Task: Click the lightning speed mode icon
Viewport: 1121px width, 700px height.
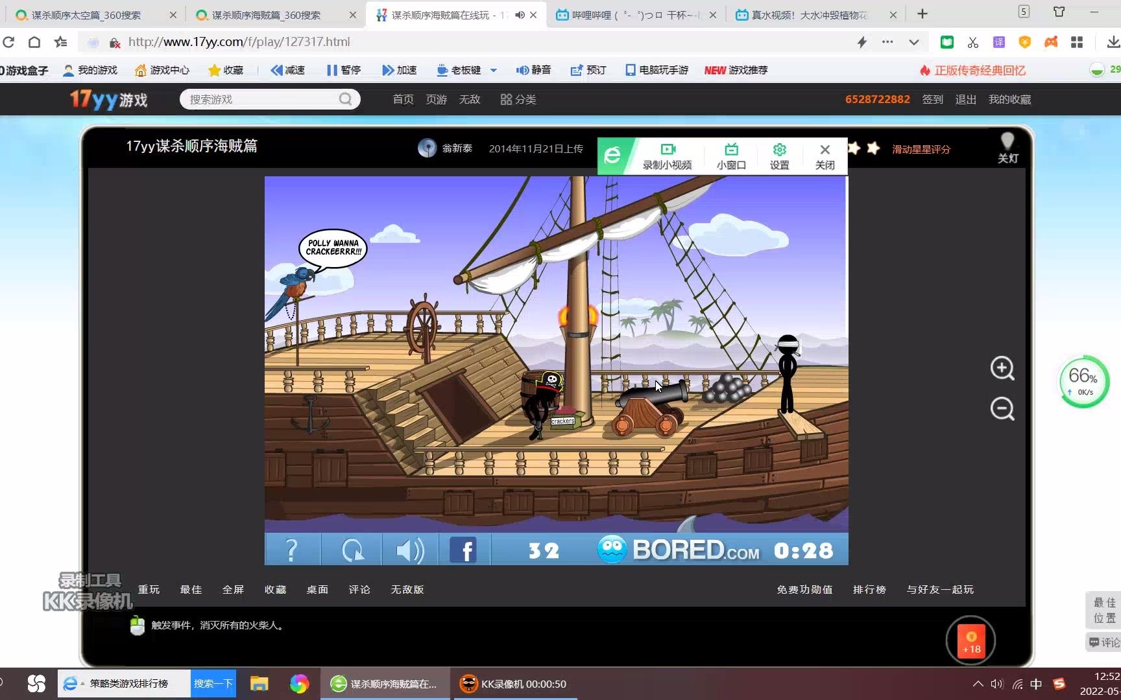Action: click(x=862, y=42)
